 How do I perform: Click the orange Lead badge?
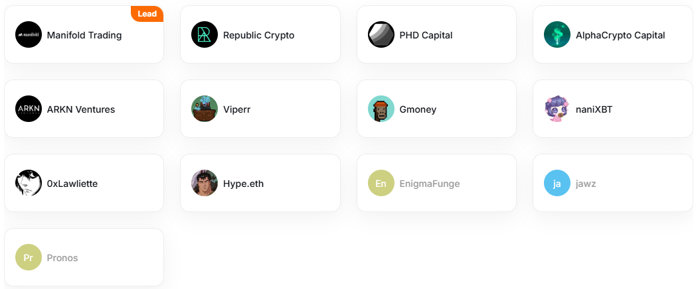(147, 14)
